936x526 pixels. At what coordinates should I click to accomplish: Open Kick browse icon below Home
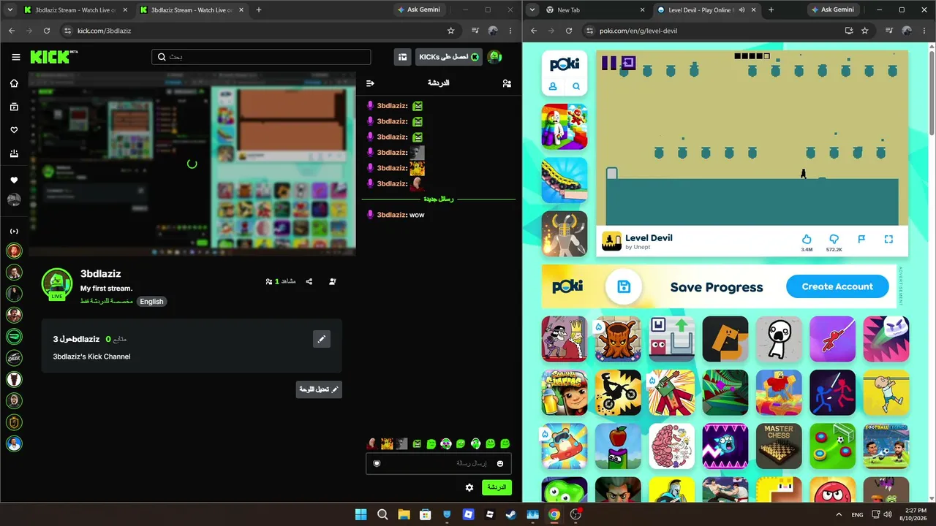[x=14, y=107]
